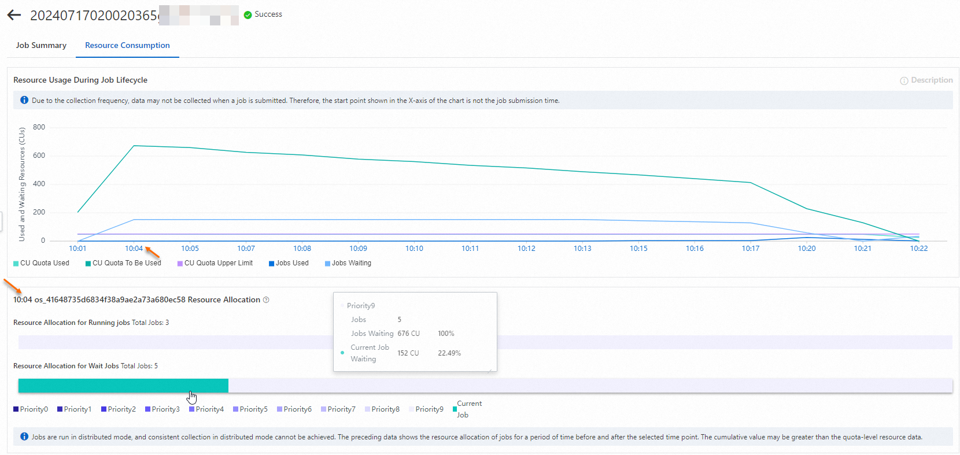The image size is (960, 455).
Task: Click the teal Current Job waiting bar segment
Action: (123, 386)
